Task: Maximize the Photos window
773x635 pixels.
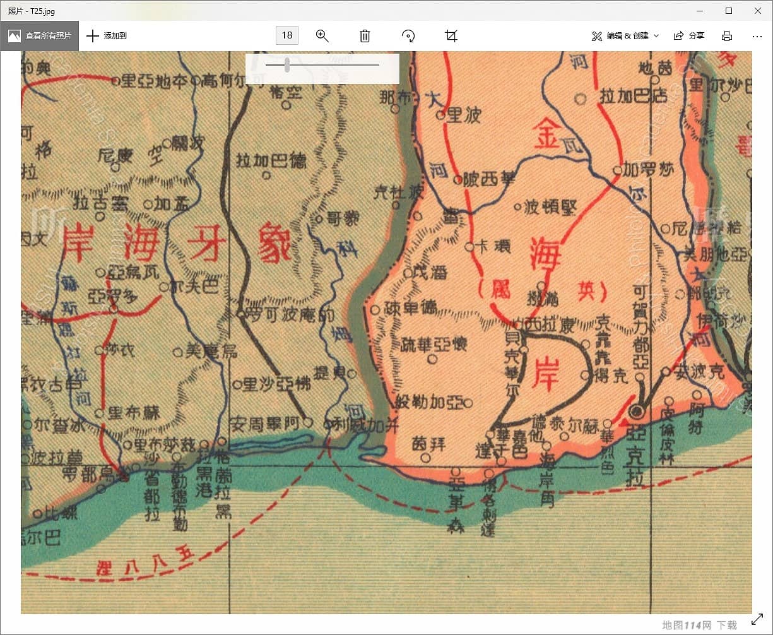Action: [729, 11]
